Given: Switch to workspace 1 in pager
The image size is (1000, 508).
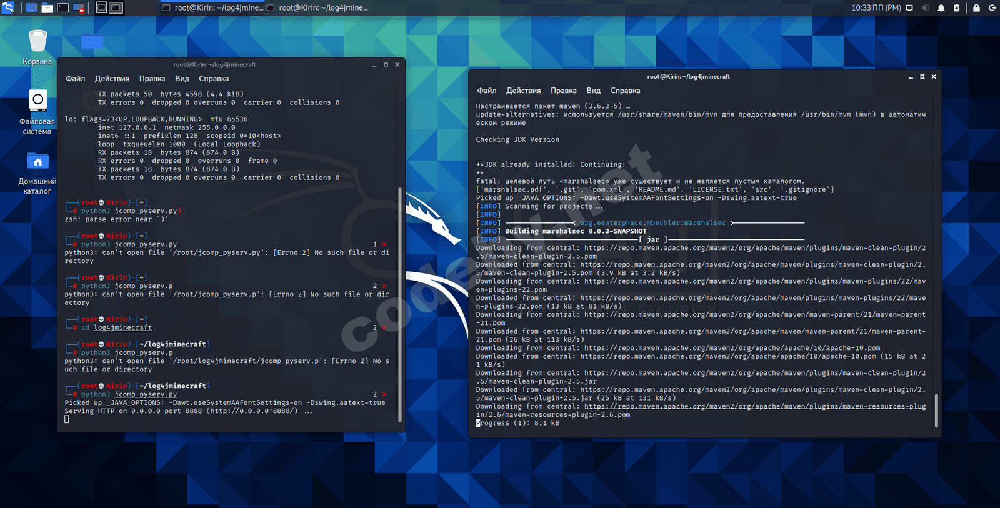Looking at the screenshot, I should pos(102,7).
